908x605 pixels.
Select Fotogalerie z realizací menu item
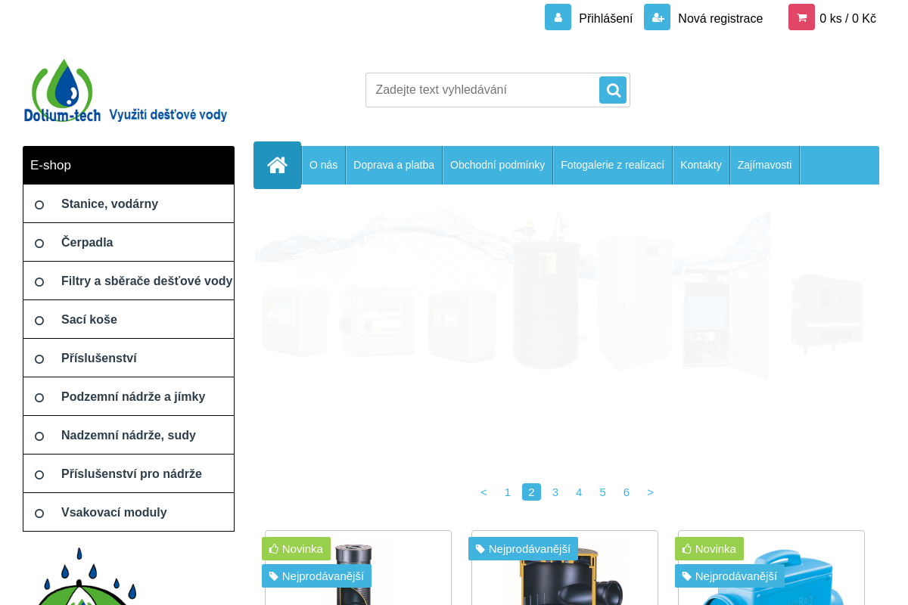(x=612, y=165)
